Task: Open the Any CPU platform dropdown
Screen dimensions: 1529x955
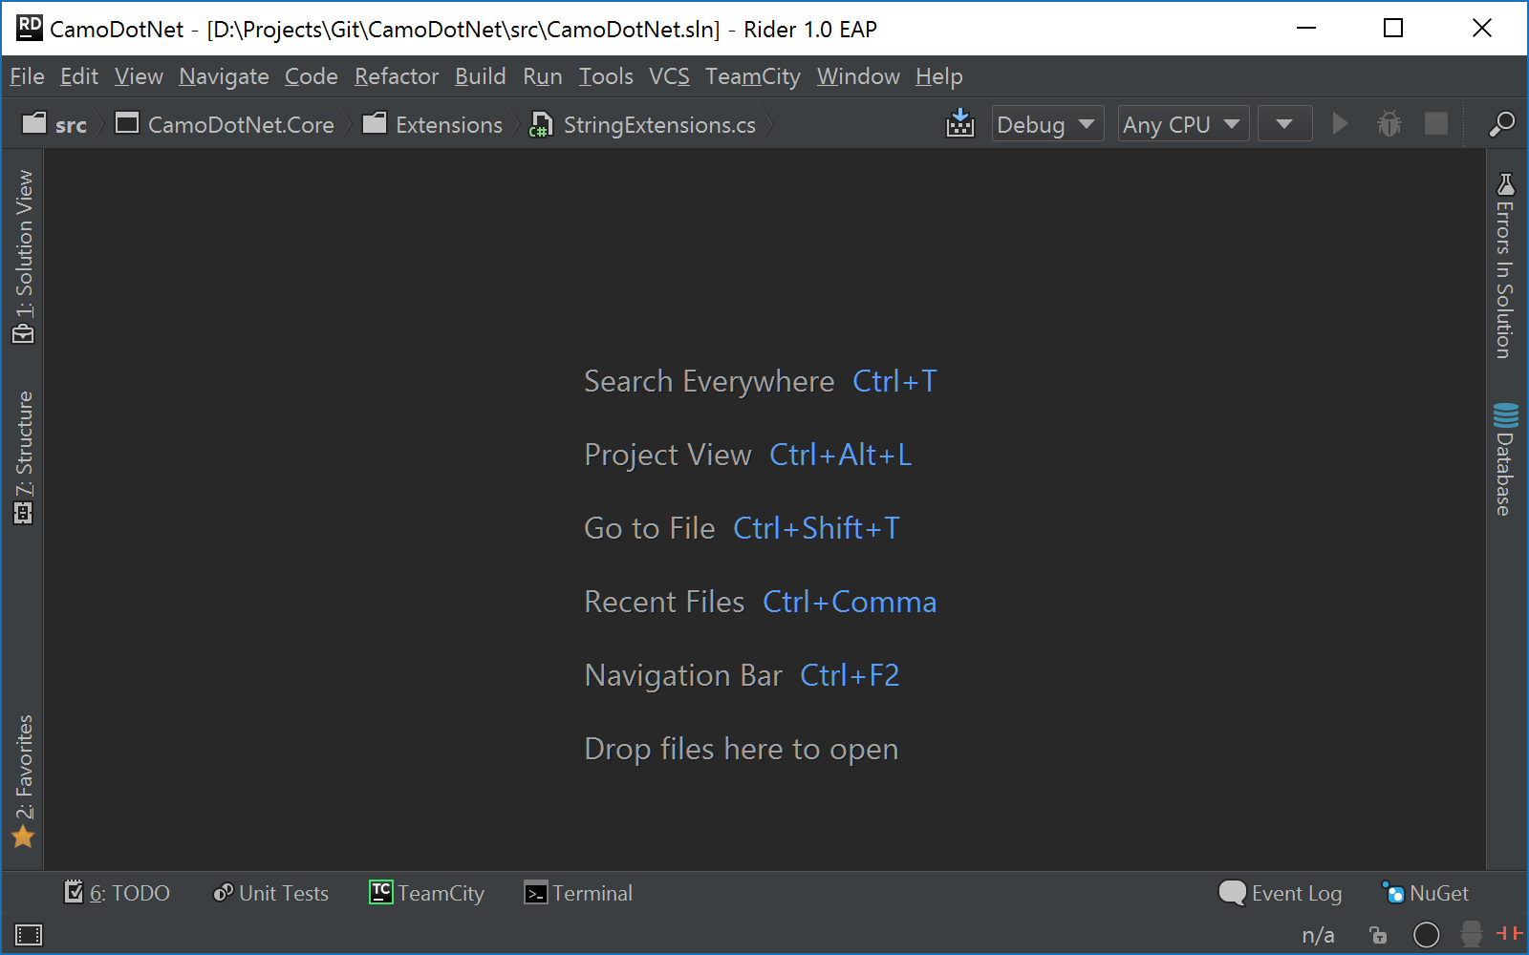Action: click(x=1183, y=124)
